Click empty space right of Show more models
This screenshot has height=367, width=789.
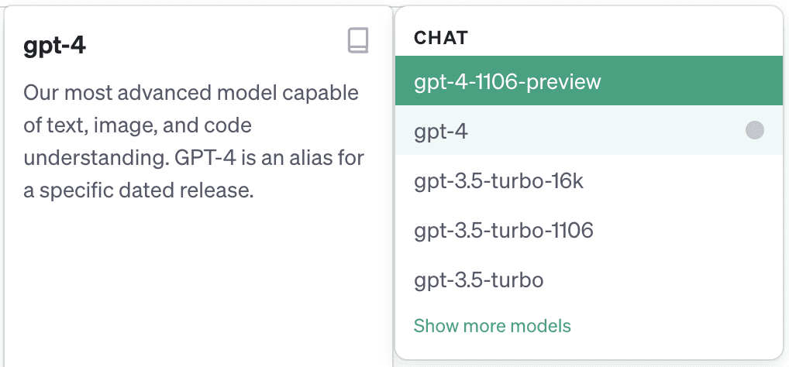point(674,326)
